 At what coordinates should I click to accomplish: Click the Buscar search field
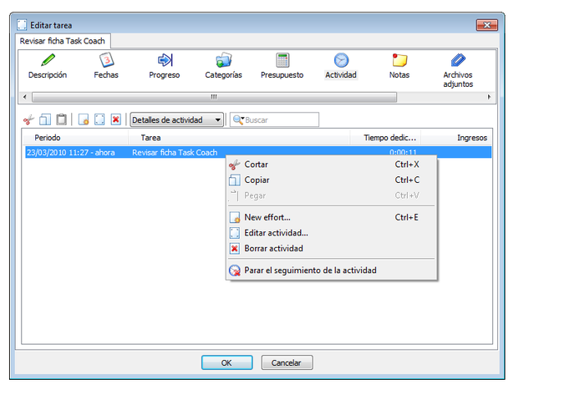tap(274, 119)
